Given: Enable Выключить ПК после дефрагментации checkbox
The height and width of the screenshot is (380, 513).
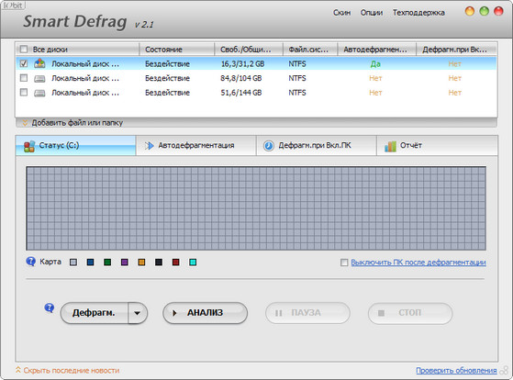Looking at the screenshot, I should click(344, 263).
